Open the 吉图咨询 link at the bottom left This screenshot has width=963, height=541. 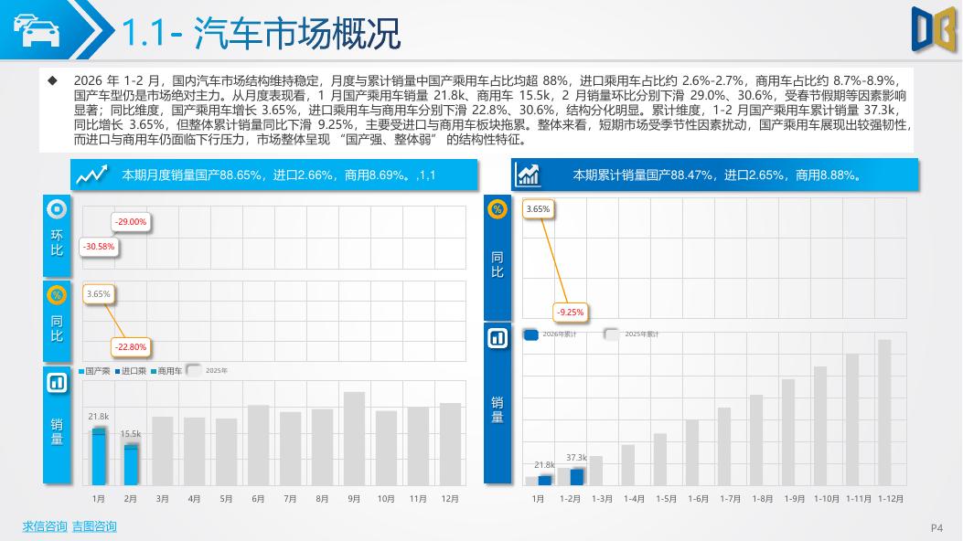point(97,525)
